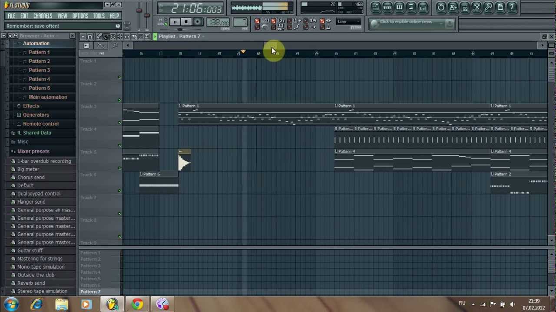Open Pattern 3 in Browser tree
Viewport: 556px width, 312px height.
click(x=39, y=70)
